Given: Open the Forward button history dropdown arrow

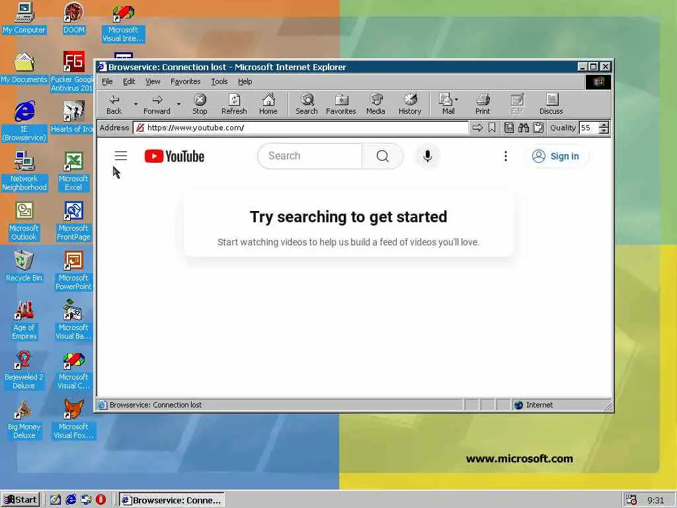Looking at the screenshot, I should (x=179, y=104).
